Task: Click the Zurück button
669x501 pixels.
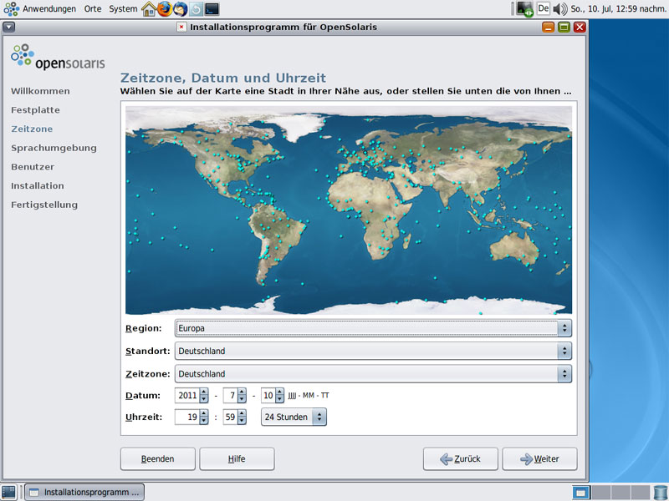Action: [460, 458]
